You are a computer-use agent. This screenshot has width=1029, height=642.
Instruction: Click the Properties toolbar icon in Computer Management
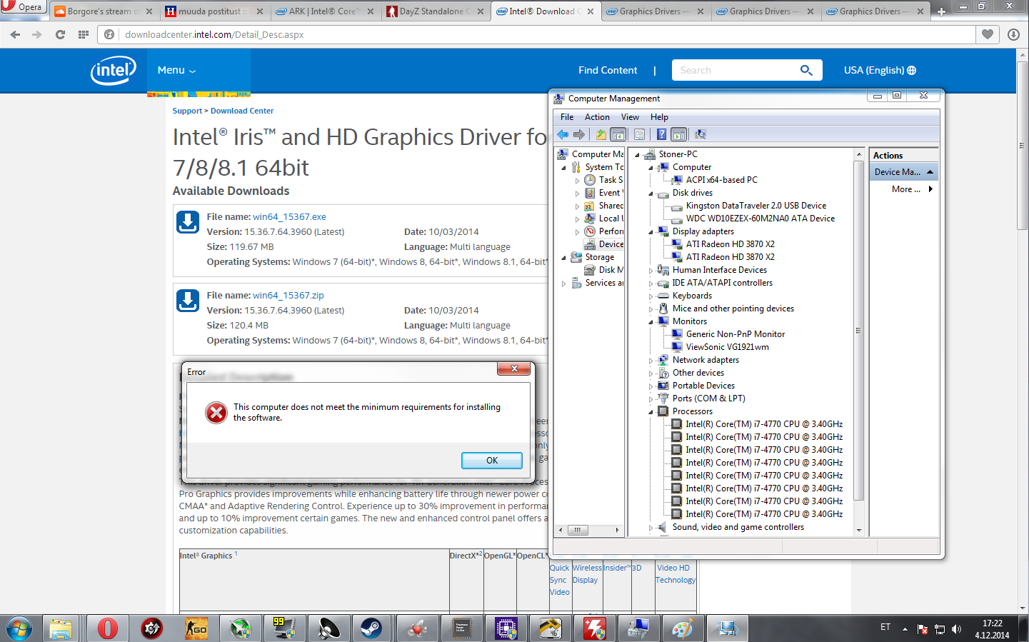pos(639,134)
